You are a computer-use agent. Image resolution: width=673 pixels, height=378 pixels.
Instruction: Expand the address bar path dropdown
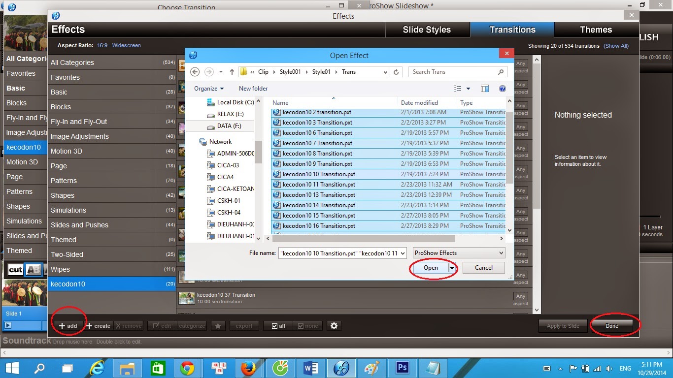tap(386, 72)
